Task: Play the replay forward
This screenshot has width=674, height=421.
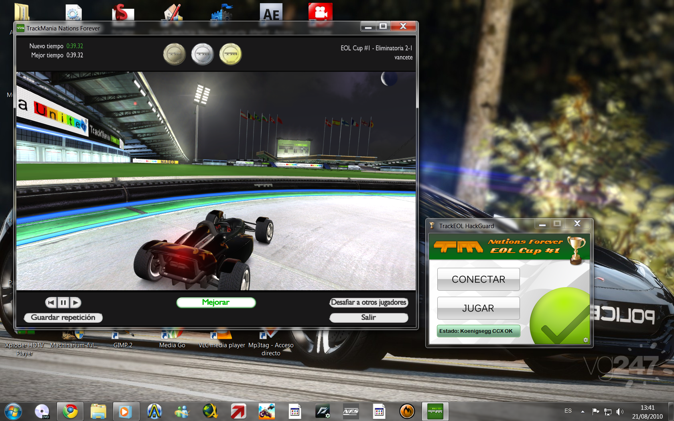Action: tap(75, 302)
